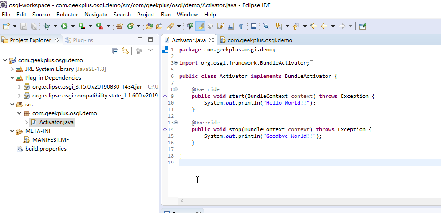
Task: Open the Coverage dropdown arrow
Action: pyautogui.click(x=91, y=27)
